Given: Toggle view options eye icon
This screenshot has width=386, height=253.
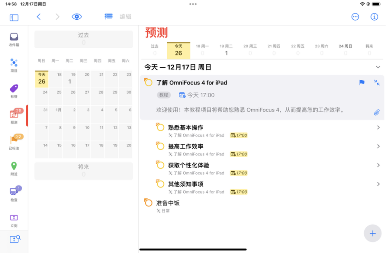Looking at the screenshot, I should (x=77, y=17).
